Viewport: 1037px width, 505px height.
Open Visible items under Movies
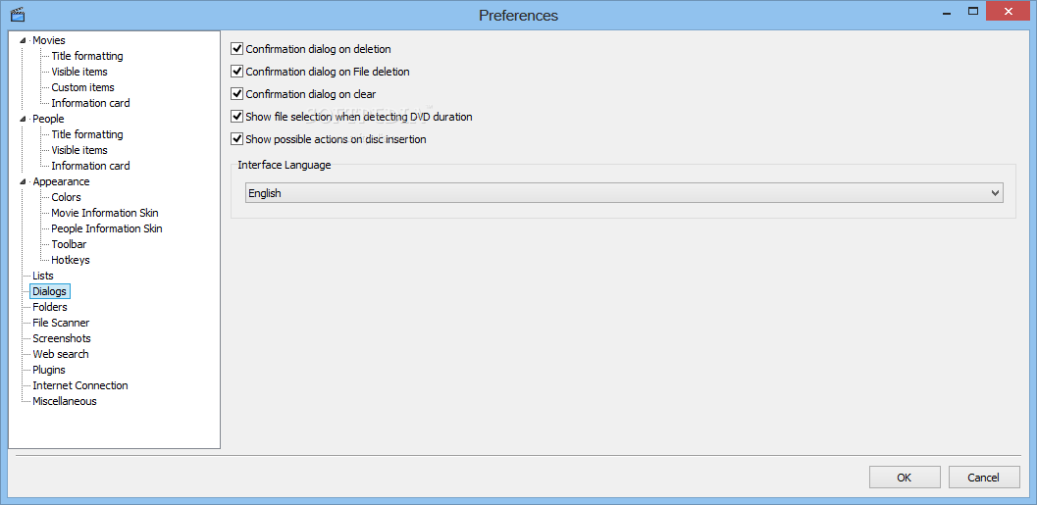79,72
